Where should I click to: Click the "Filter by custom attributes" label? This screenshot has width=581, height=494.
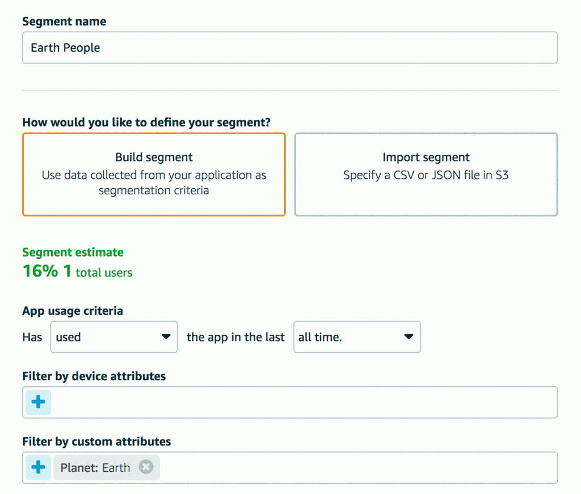pos(96,441)
